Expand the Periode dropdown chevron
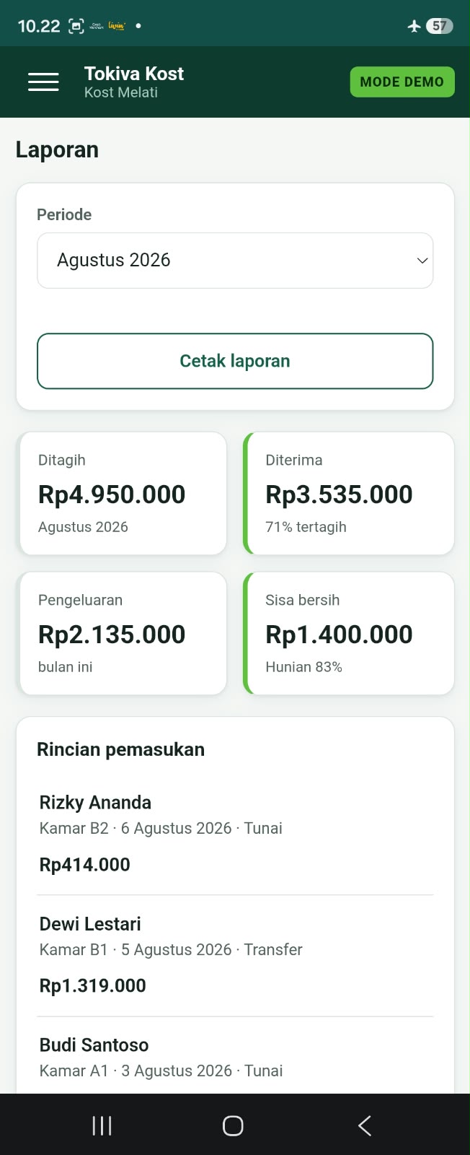 (422, 261)
